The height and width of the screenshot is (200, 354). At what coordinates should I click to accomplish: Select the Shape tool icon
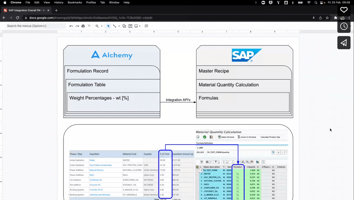[x=124, y=26]
